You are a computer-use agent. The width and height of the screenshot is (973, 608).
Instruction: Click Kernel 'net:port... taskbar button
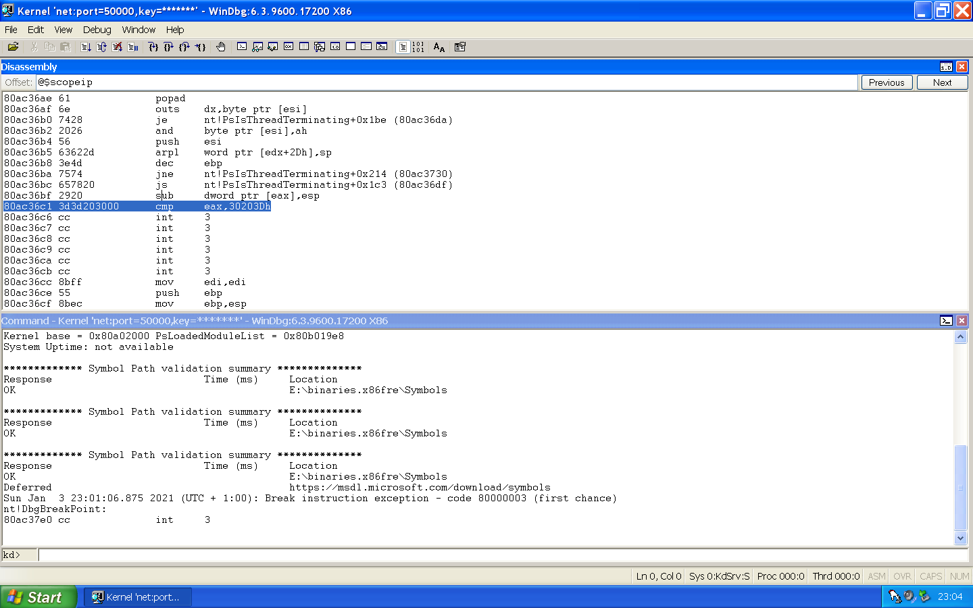138,597
